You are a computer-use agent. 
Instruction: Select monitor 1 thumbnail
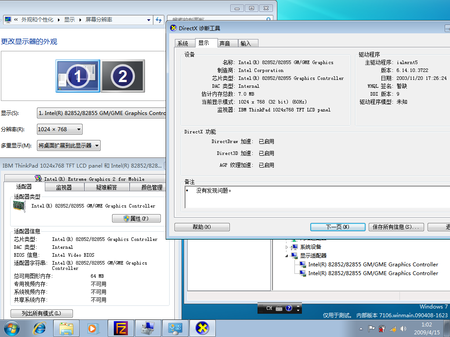78,76
